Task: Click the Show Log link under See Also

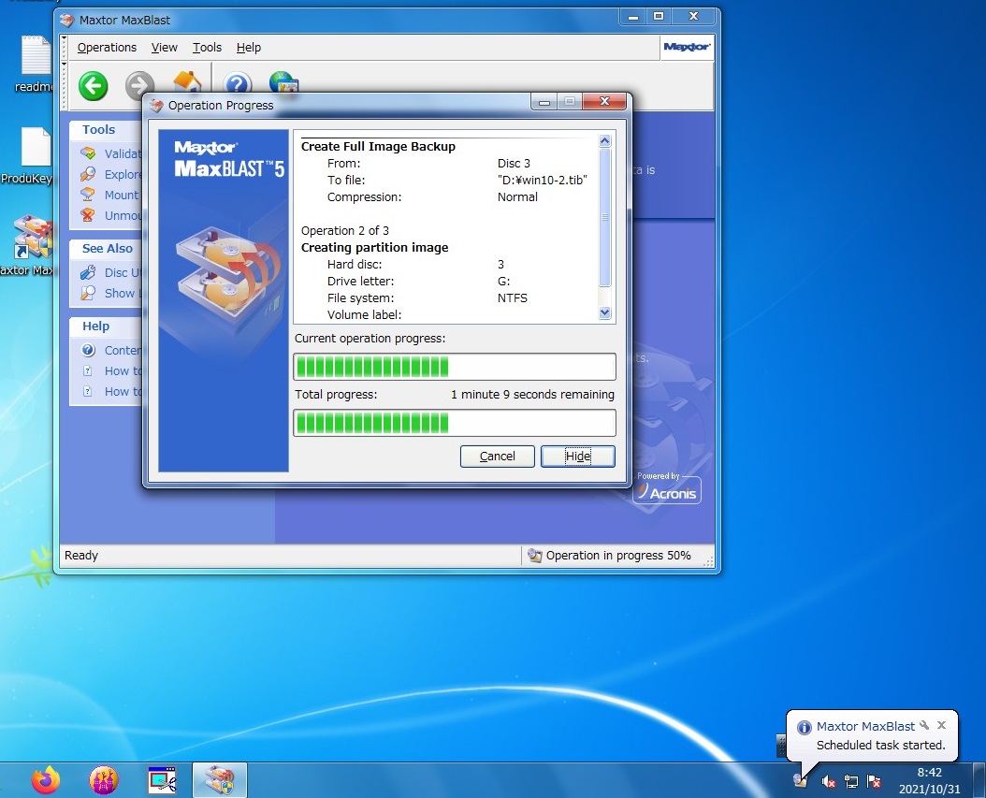Action: pos(123,293)
